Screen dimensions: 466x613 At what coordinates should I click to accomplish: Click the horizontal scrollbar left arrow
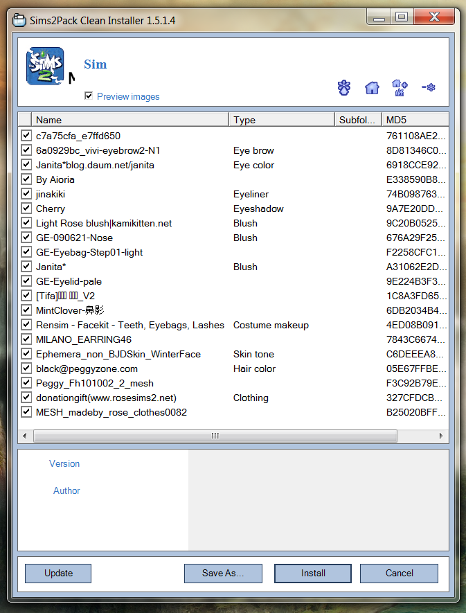[x=25, y=436]
